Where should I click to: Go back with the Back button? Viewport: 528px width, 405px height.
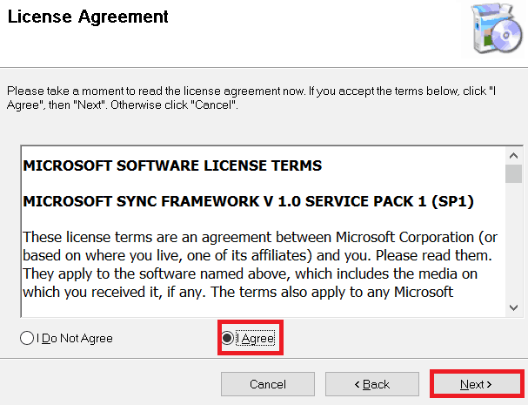click(x=372, y=384)
